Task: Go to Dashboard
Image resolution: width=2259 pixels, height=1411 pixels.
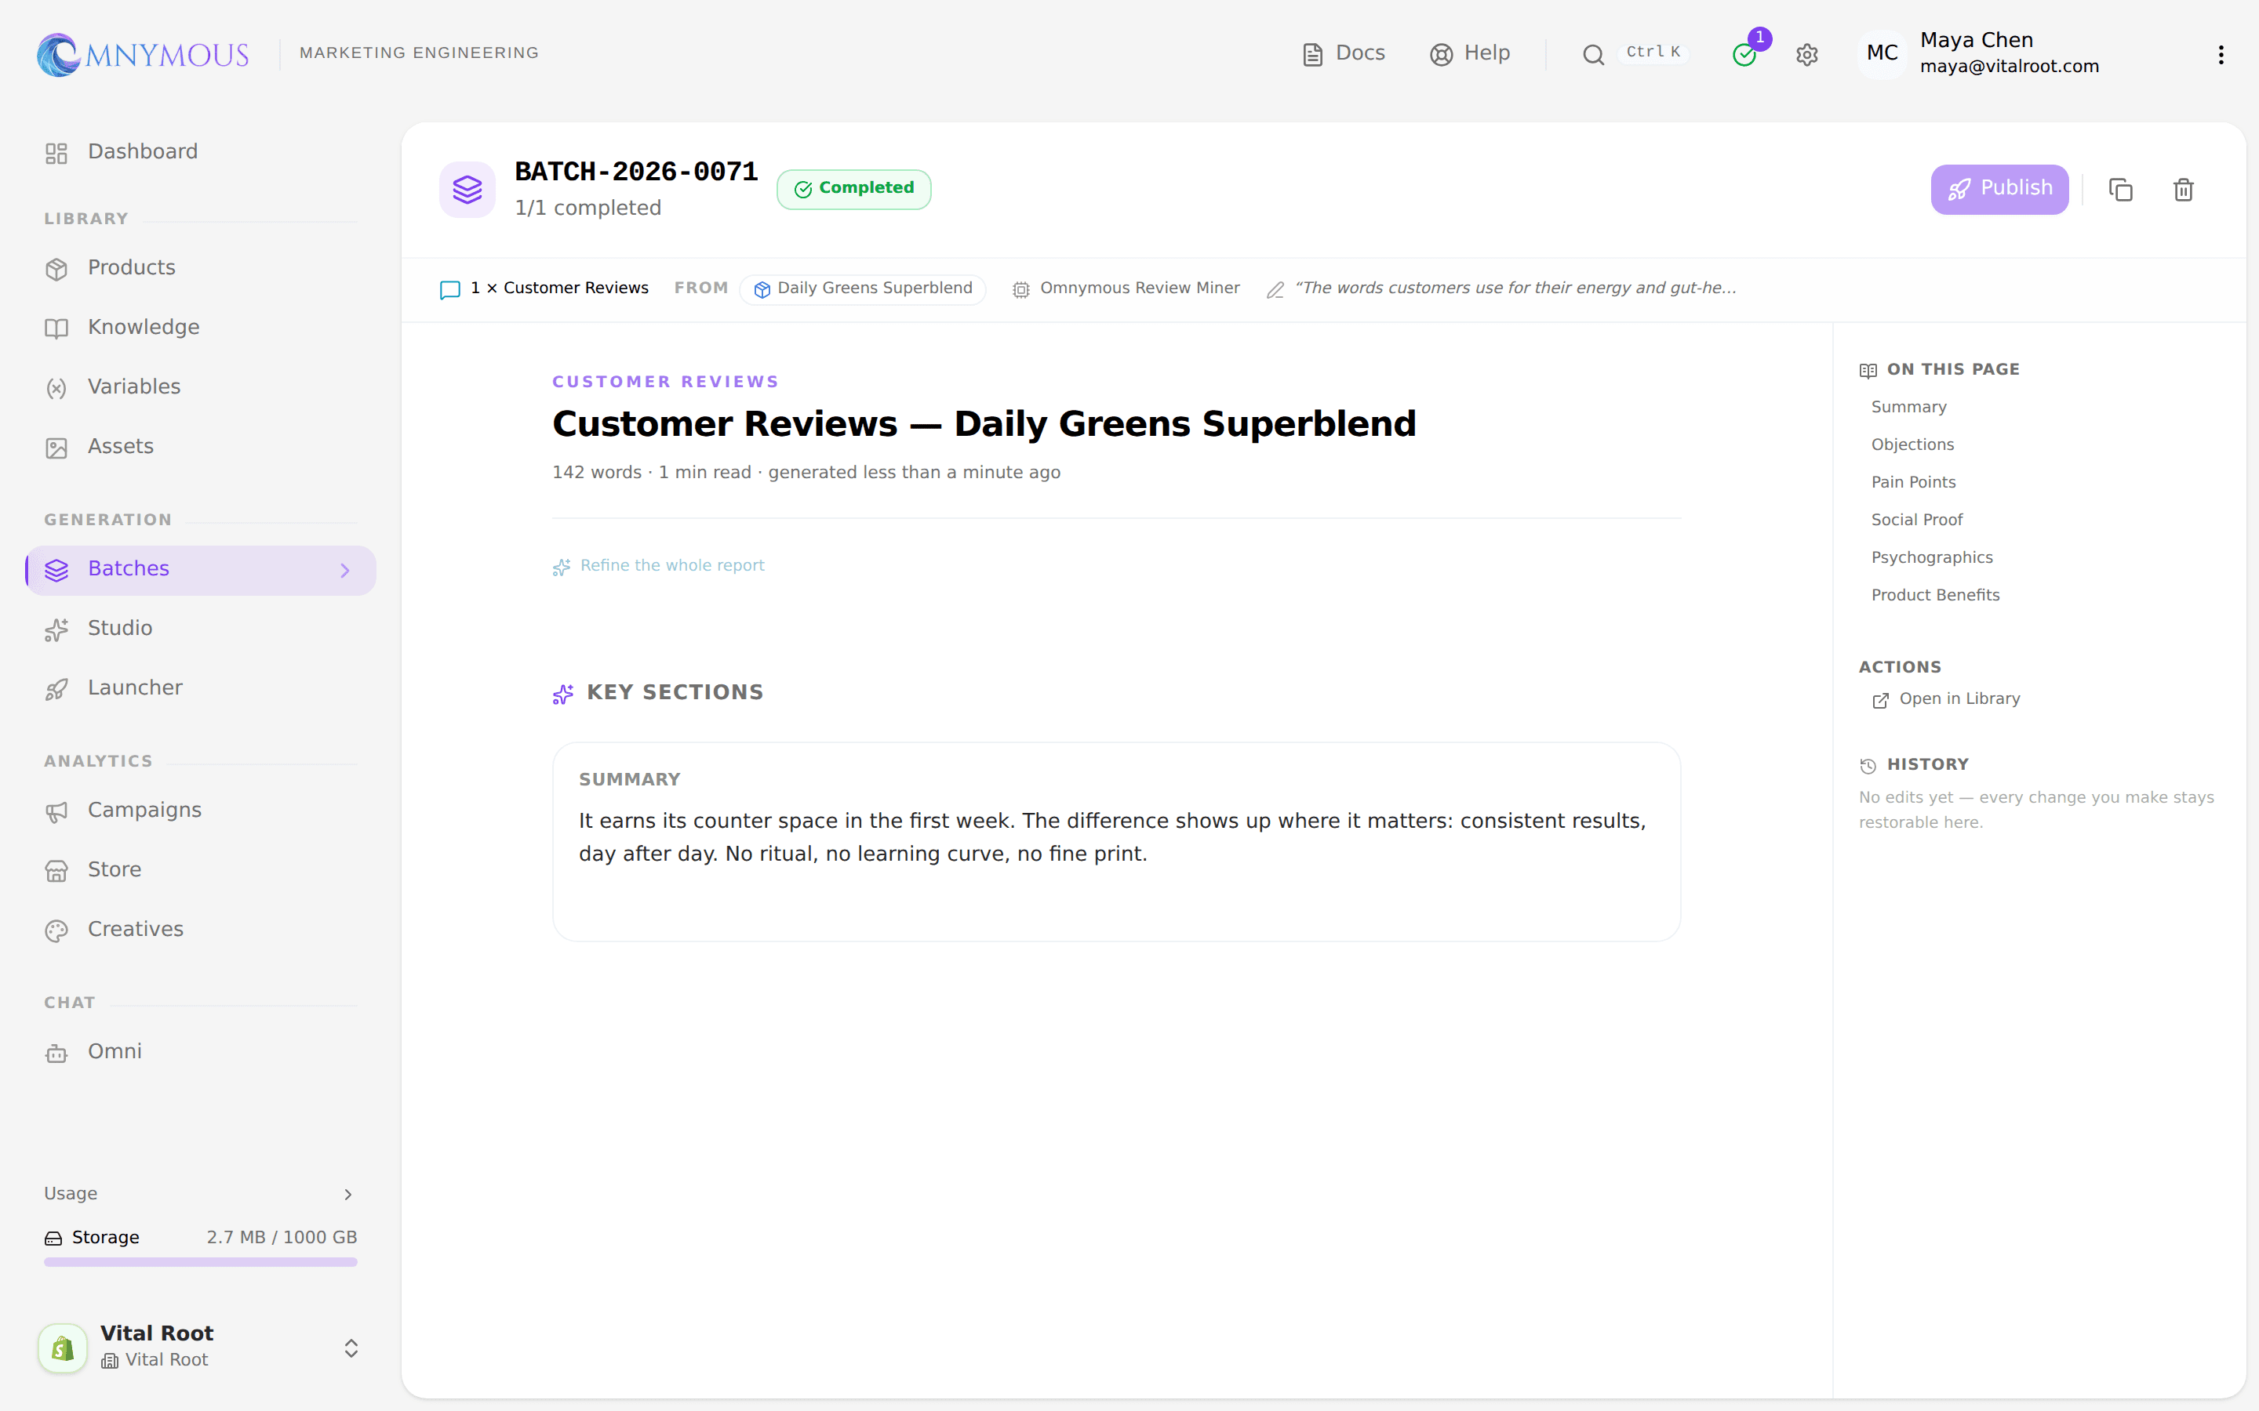Action: tap(201, 152)
